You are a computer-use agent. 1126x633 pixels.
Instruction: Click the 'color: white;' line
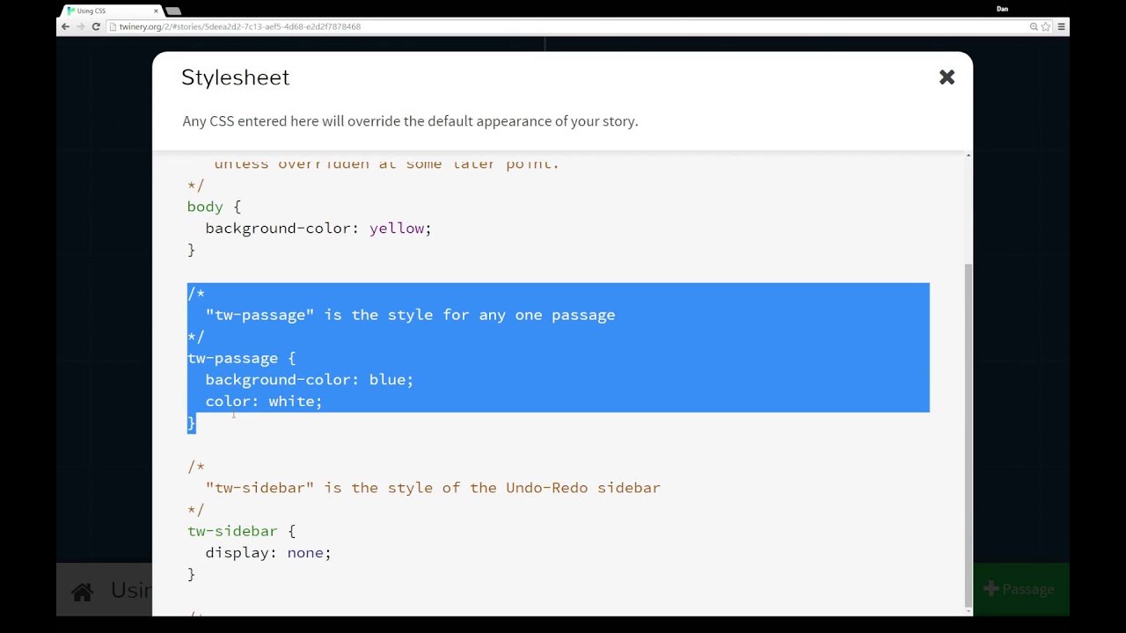coord(264,401)
